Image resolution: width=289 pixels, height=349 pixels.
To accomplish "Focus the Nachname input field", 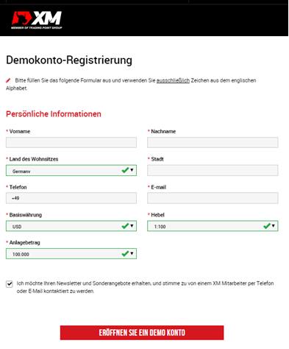I will coord(213,142).
